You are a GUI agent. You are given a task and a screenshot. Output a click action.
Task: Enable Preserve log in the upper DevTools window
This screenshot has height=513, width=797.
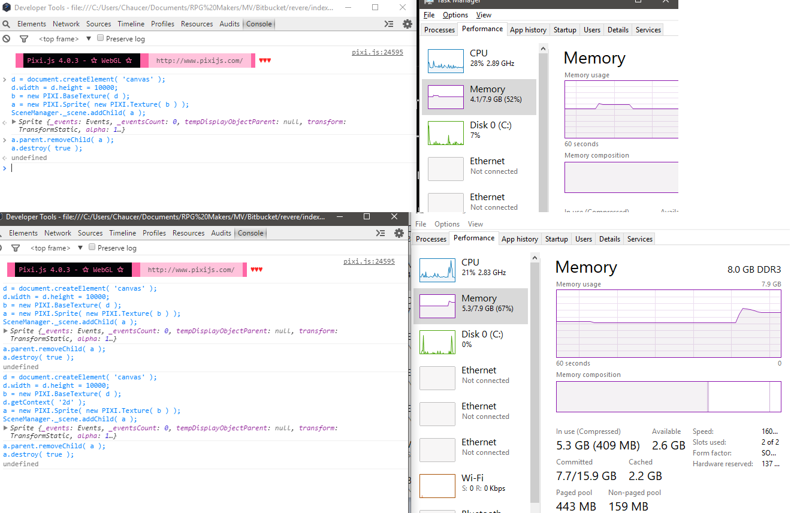[x=101, y=38]
